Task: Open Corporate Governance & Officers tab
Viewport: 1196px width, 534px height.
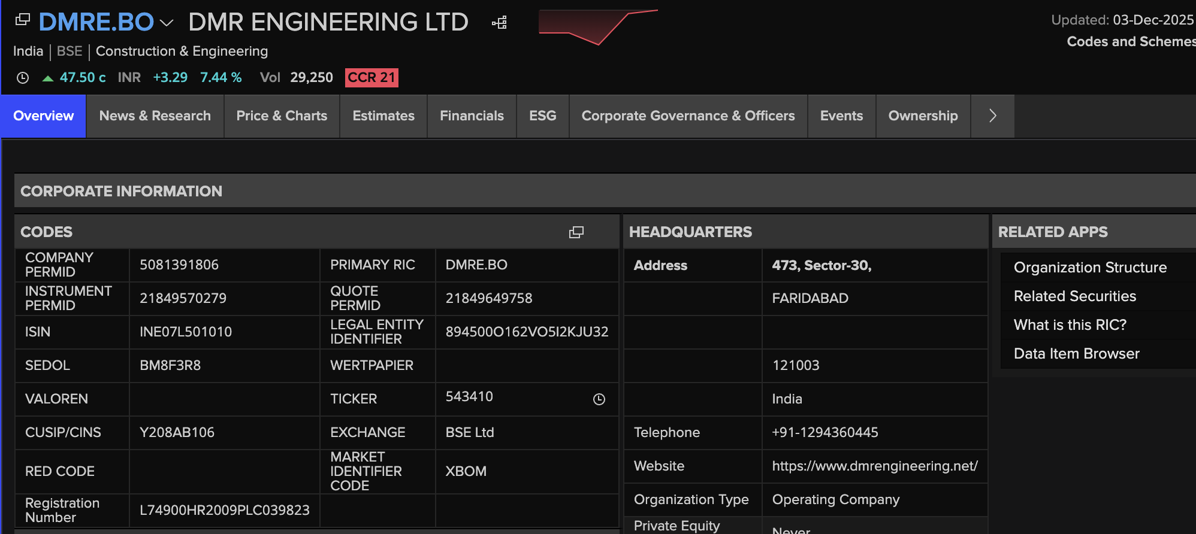Action: click(688, 116)
